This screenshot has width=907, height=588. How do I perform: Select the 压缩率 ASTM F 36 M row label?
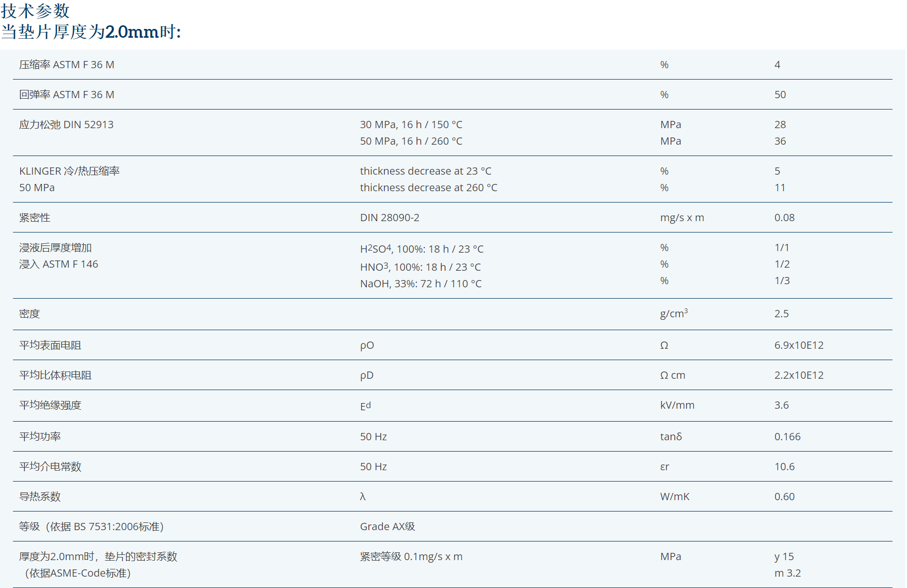[67, 65]
